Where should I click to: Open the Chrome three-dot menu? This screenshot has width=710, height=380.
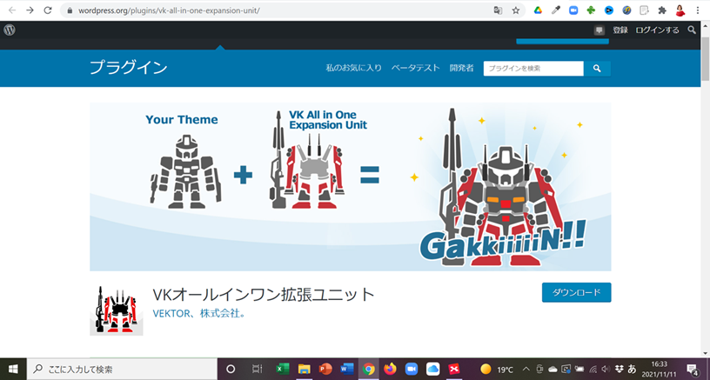(x=697, y=10)
